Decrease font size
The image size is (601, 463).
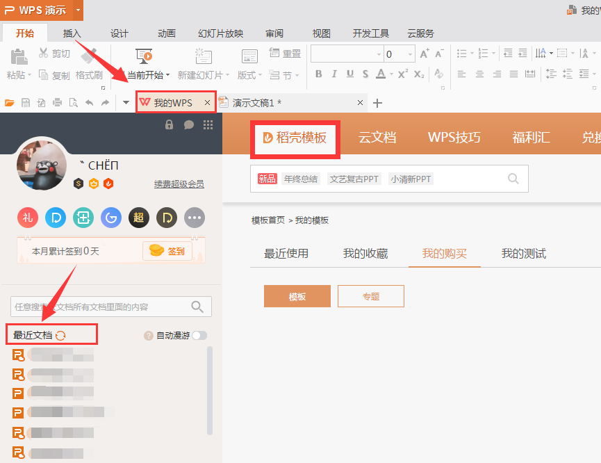tap(440, 54)
